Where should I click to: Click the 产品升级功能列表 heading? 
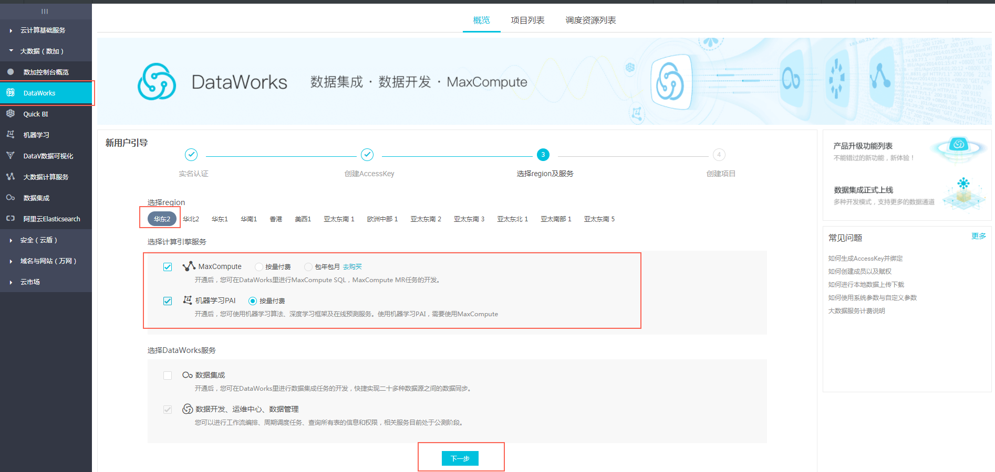[x=863, y=146]
